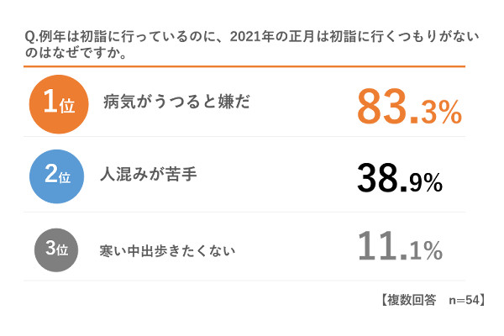The image size is (504, 336).
Task: Select the blue 2位 rank badge
Action: point(56,176)
